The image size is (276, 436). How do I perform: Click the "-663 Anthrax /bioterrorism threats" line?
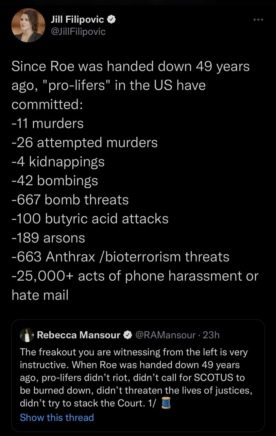coord(120,257)
